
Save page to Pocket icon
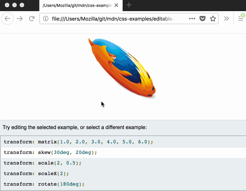pyautogui.click(x=203, y=19)
